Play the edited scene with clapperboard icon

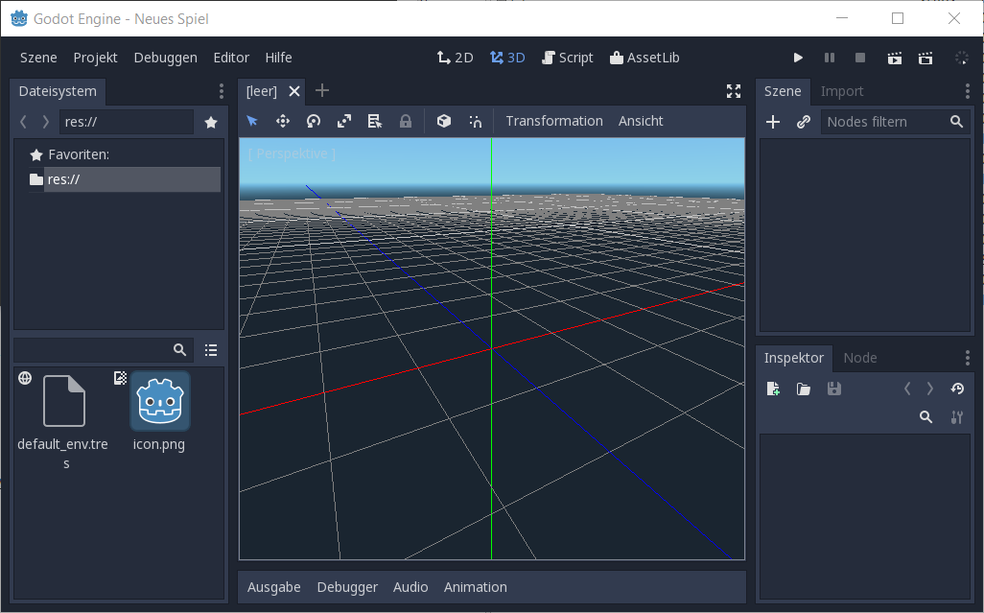point(895,58)
